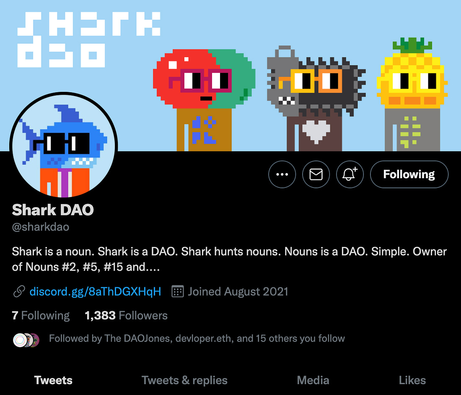461x395 pixels.
Task: Switch to Tweets & replies tab
Action: tap(185, 380)
